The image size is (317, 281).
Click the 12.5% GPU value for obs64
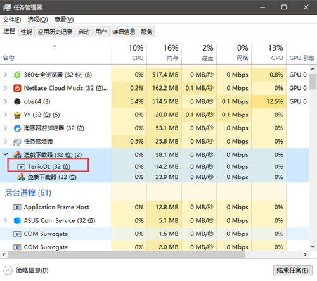tap(275, 101)
